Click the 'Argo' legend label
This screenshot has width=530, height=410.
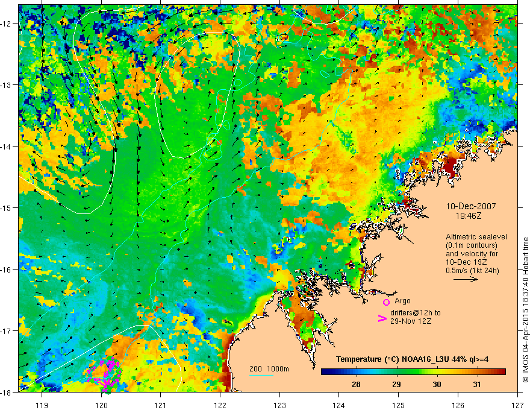(402, 301)
